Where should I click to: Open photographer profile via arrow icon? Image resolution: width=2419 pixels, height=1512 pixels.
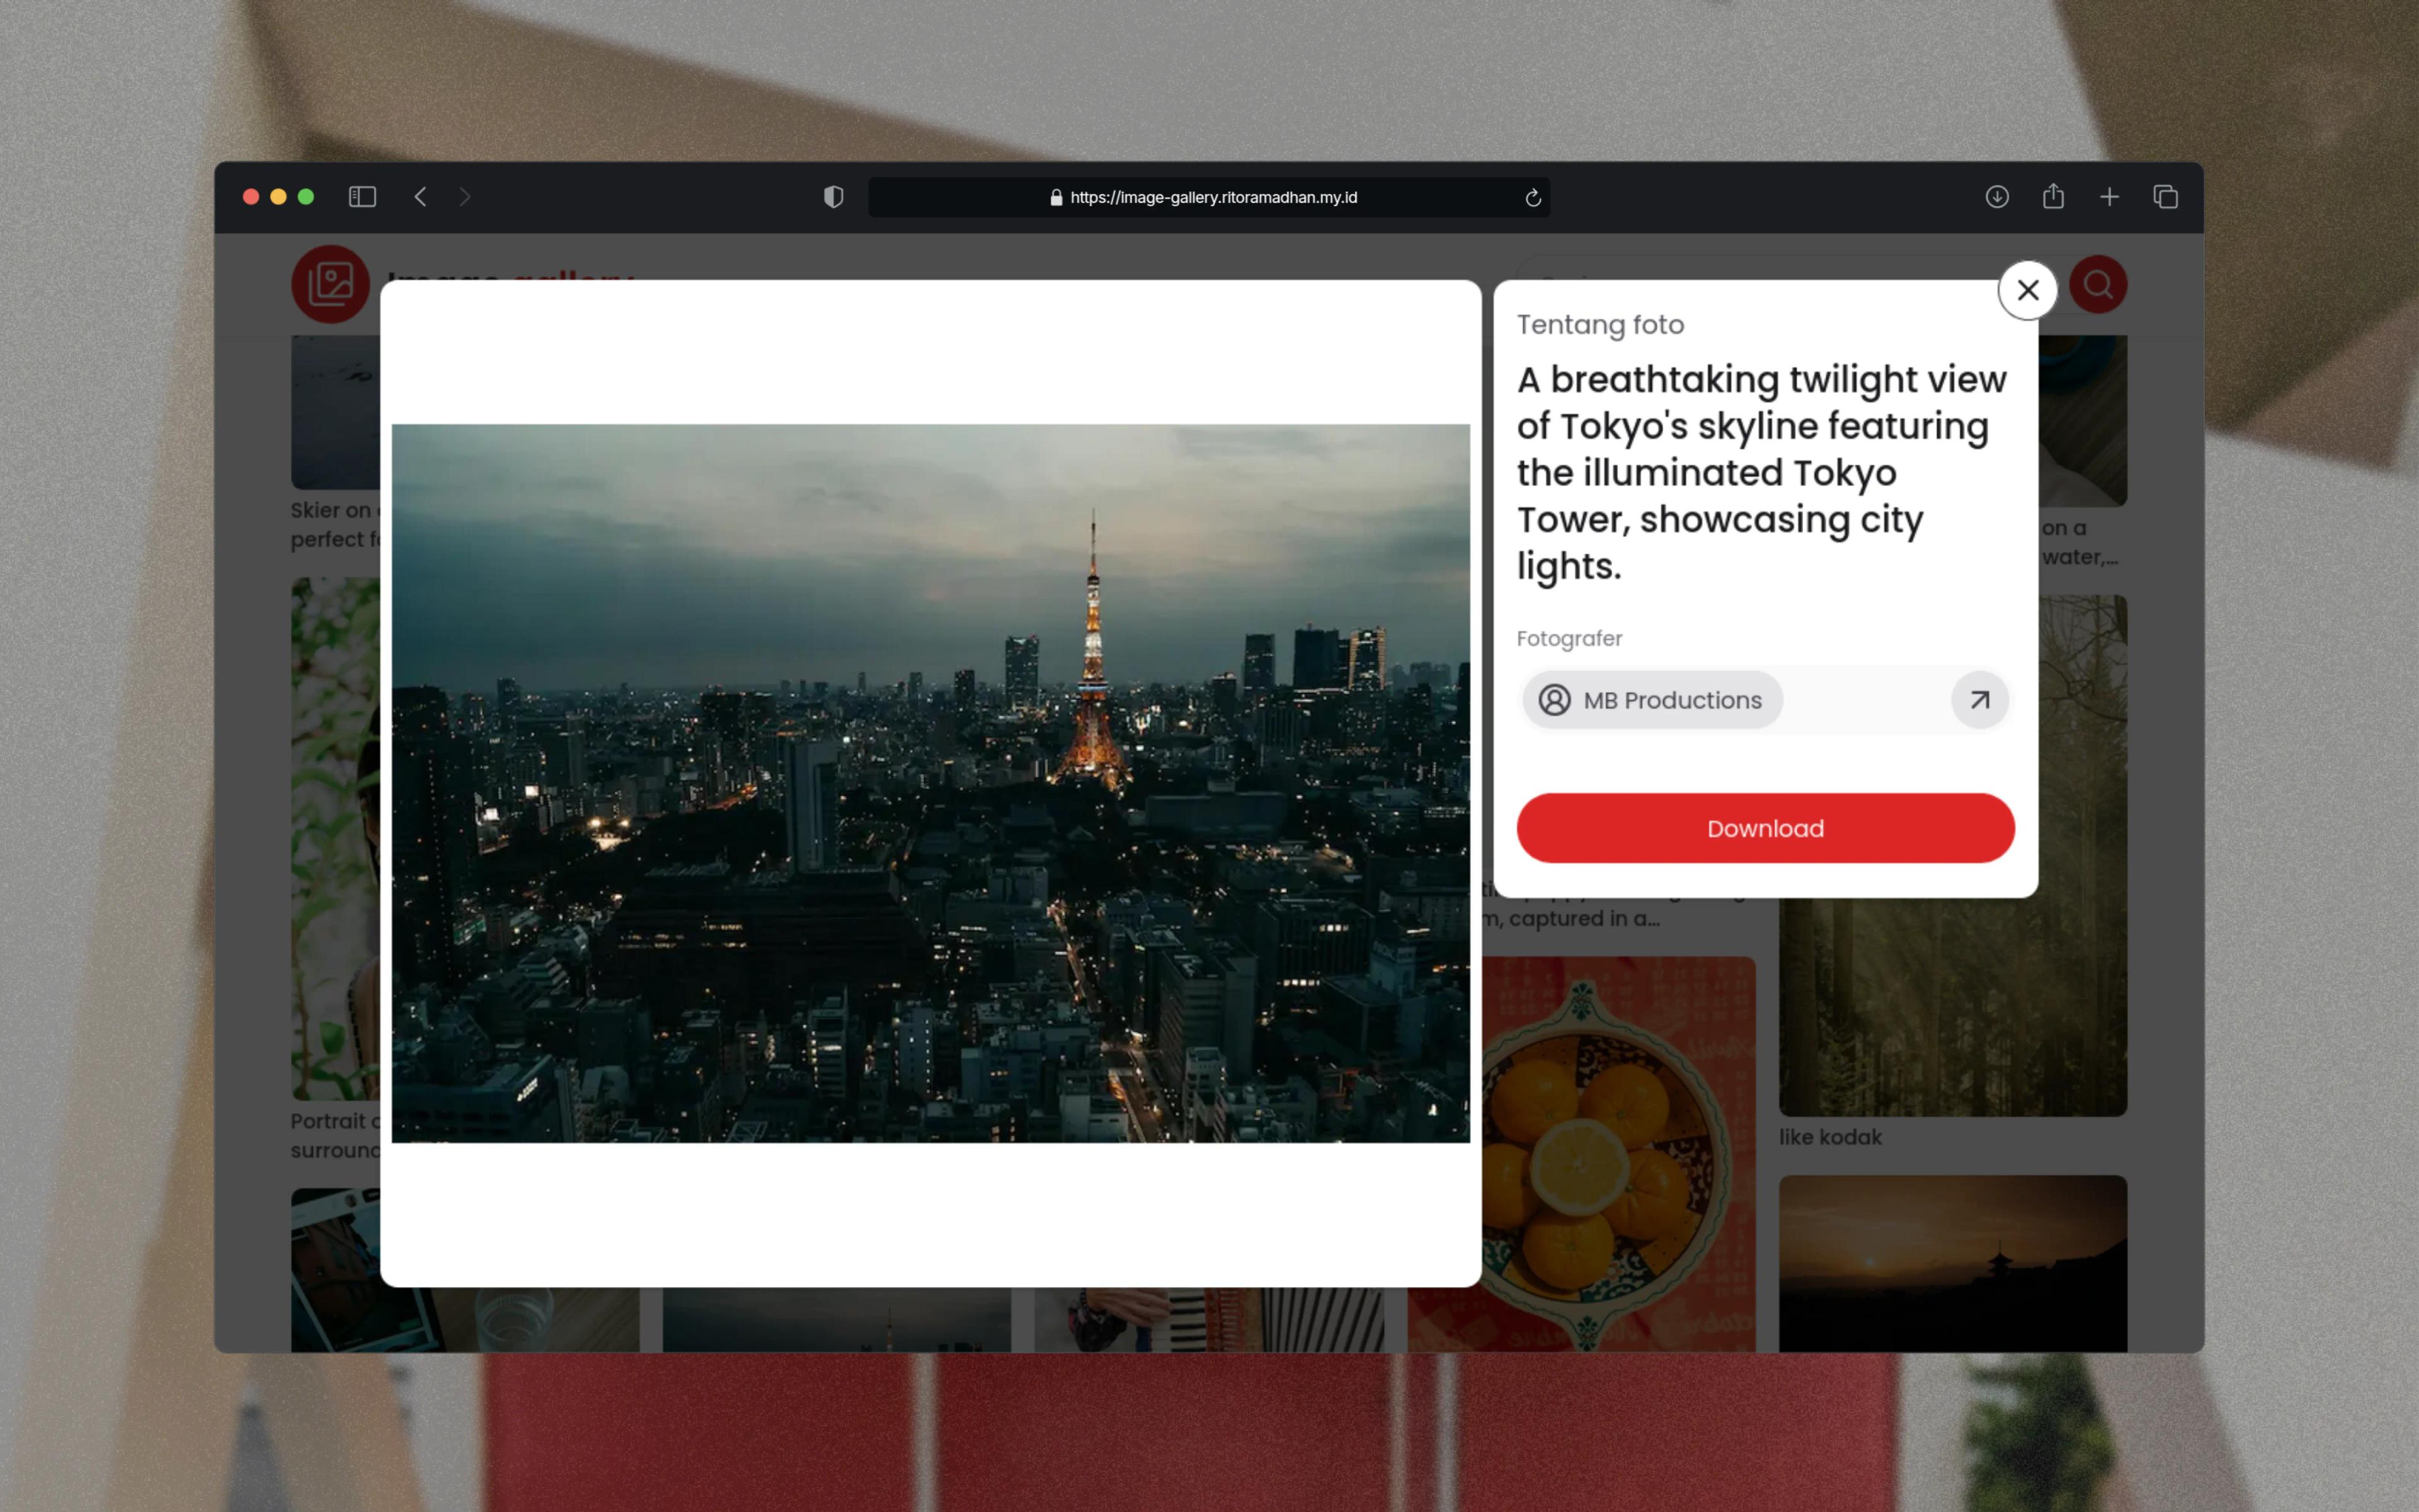click(1979, 700)
